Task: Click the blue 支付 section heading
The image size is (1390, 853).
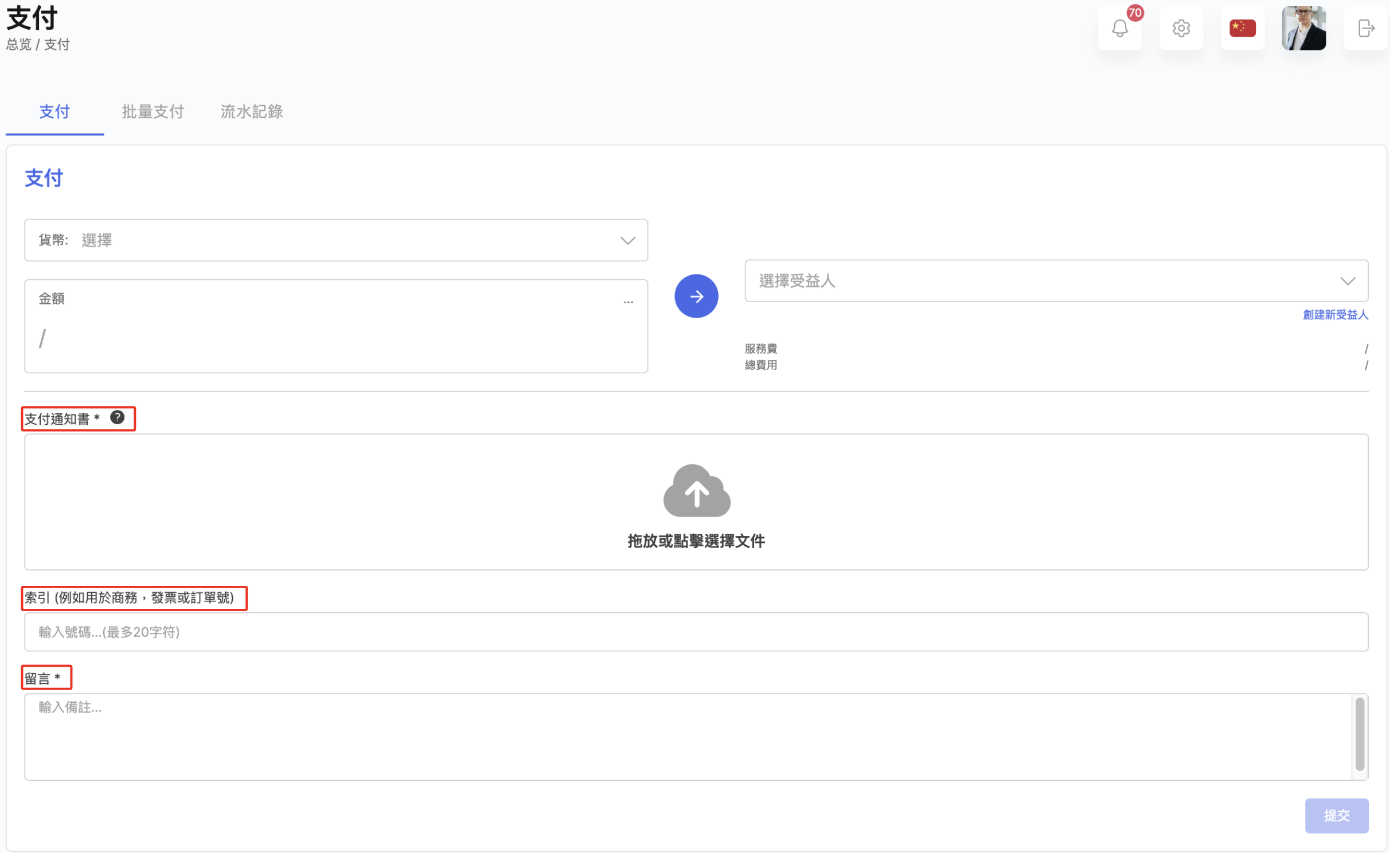Action: 44,178
